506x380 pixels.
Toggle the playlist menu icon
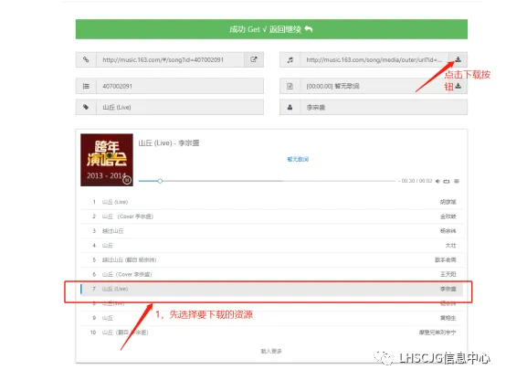coord(457,181)
